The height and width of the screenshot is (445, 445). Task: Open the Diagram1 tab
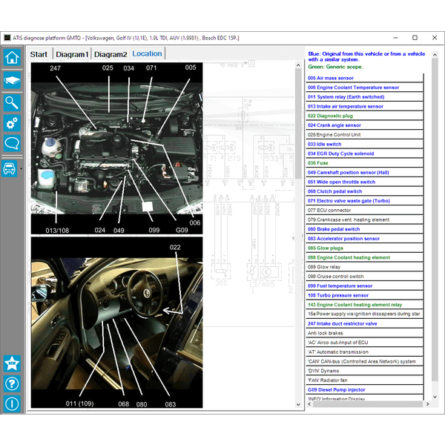(72, 54)
